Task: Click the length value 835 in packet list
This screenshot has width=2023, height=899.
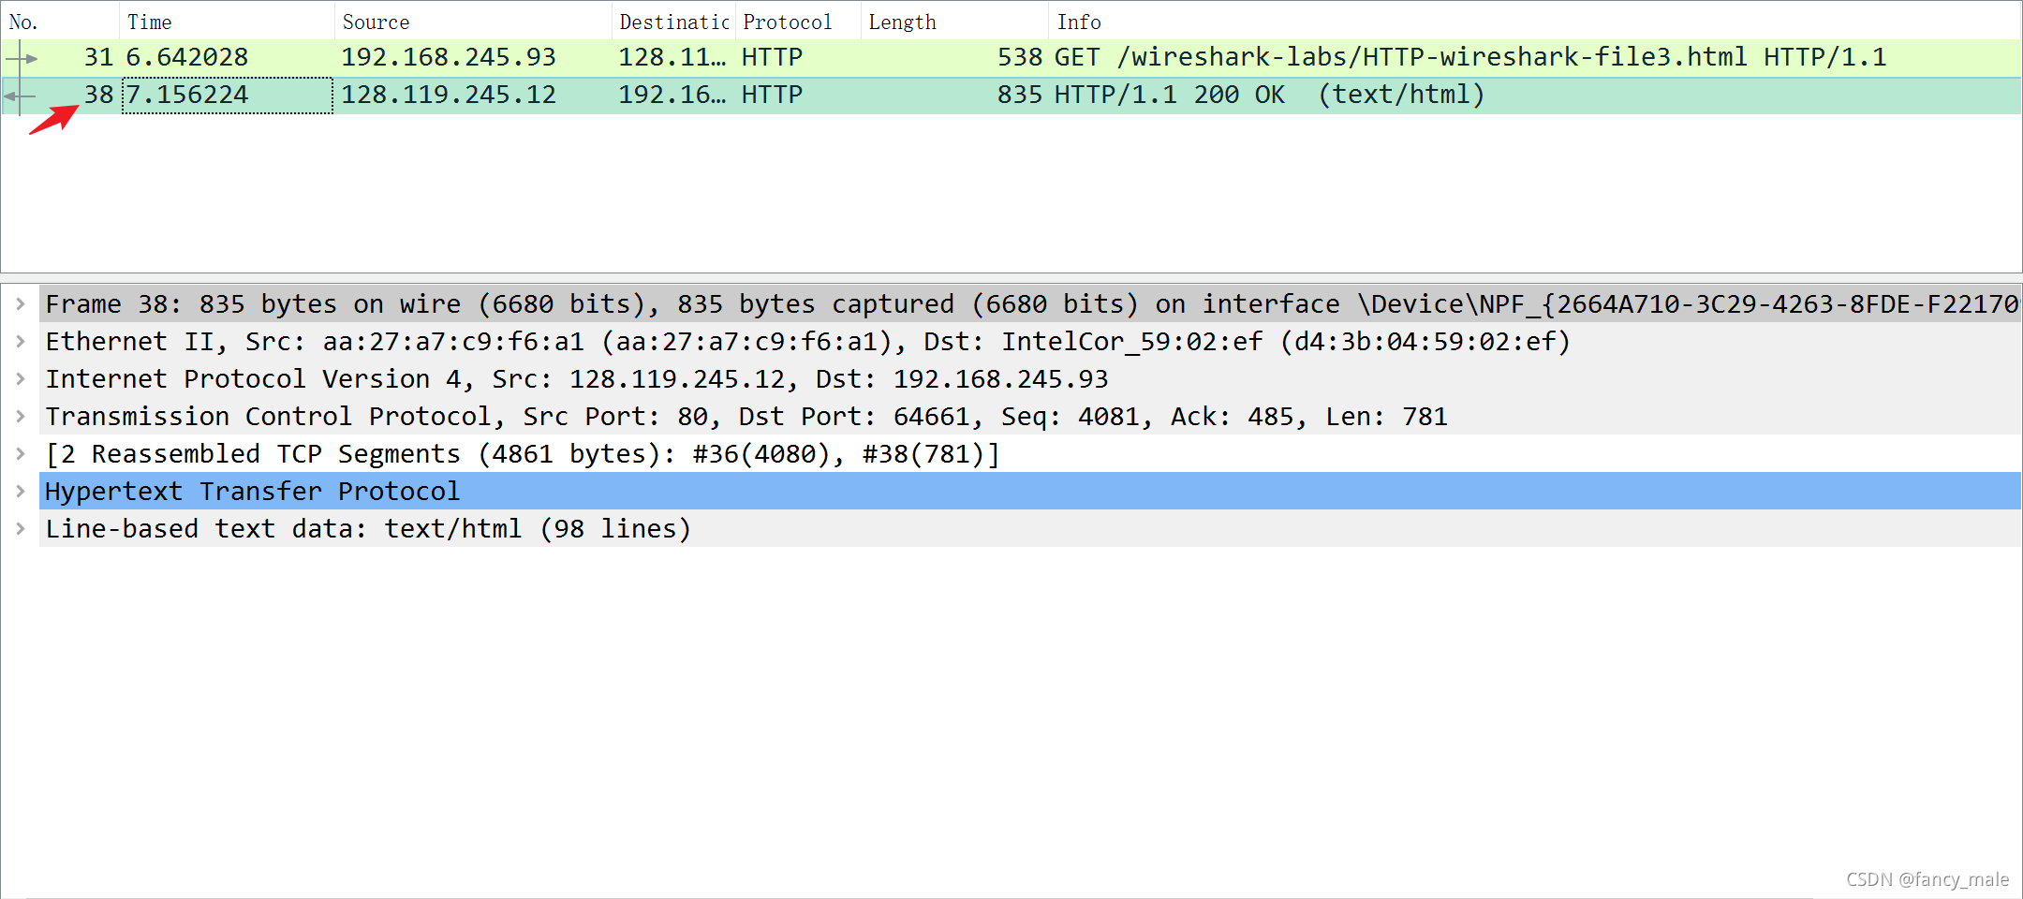Action: (1020, 96)
